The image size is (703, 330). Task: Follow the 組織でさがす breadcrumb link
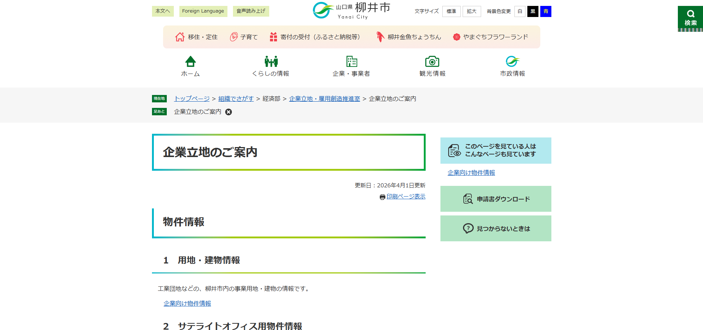point(236,99)
